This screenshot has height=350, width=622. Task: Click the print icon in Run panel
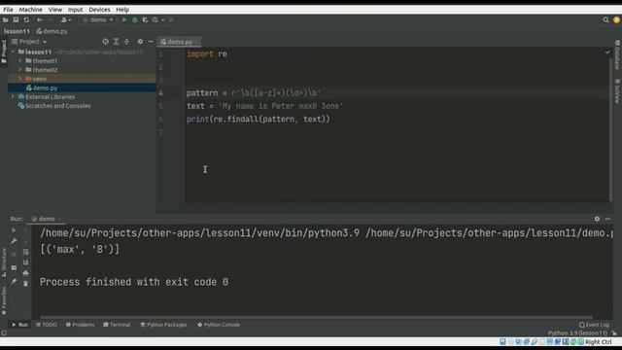pos(26,273)
